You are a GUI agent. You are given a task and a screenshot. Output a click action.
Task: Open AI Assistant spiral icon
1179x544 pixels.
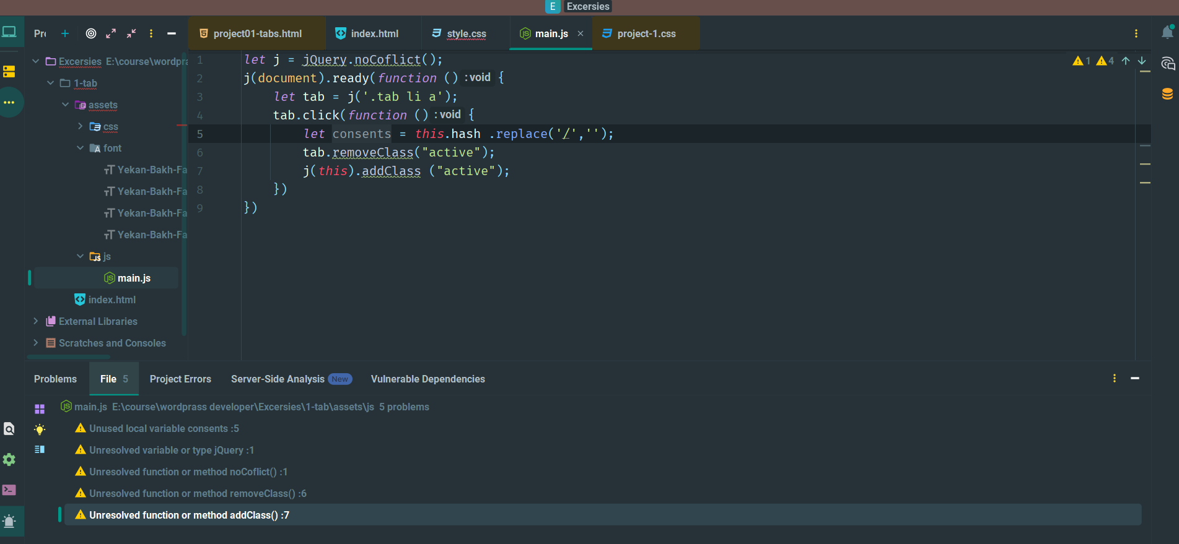point(1168,63)
